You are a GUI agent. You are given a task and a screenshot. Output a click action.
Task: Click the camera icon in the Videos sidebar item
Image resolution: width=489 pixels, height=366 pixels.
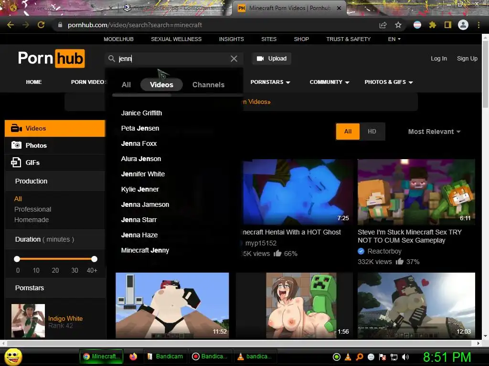pos(16,128)
